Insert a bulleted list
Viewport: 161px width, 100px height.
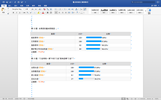click(56, 9)
